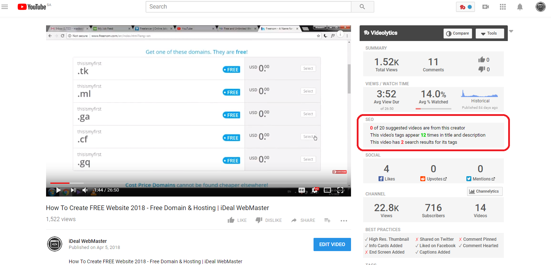Open Channelytics for this channel

(485, 192)
